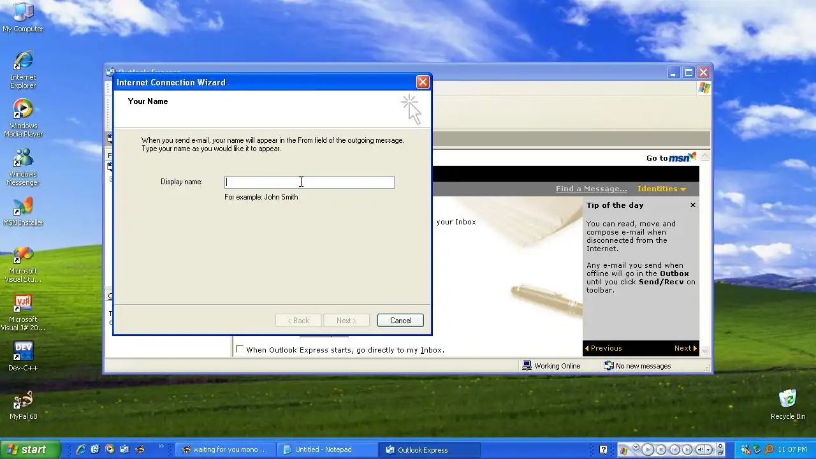Viewport: 816px width, 459px height.
Task: Select Windows Media Player desktop icon
Action: pyautogui.click(x=23, y=119)
